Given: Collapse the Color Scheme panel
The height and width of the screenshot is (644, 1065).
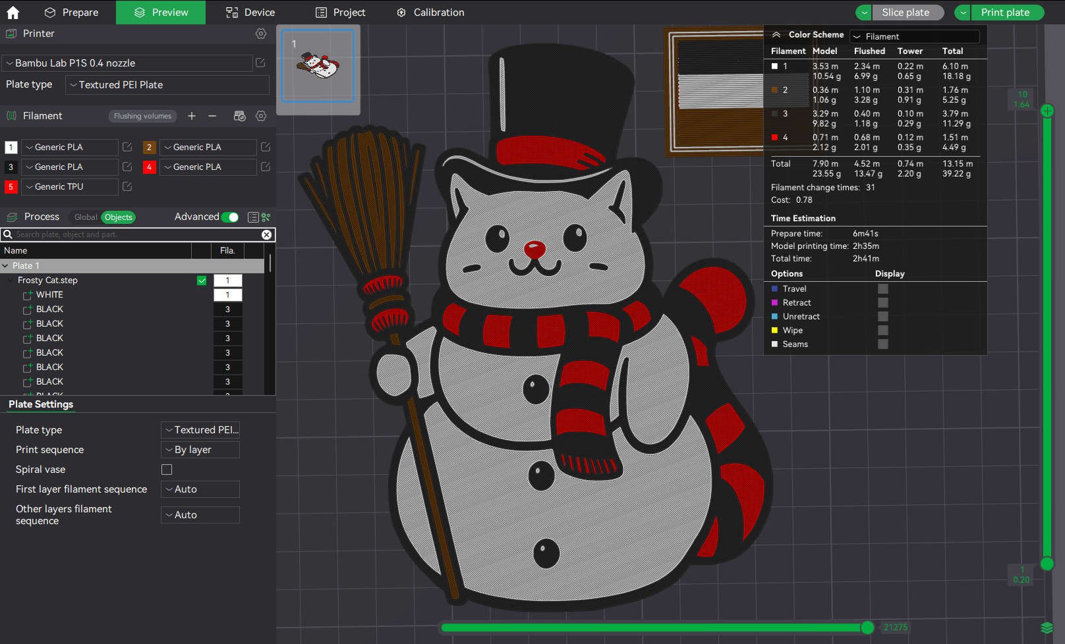Looking at the screenshot, I should coord(776,35).
